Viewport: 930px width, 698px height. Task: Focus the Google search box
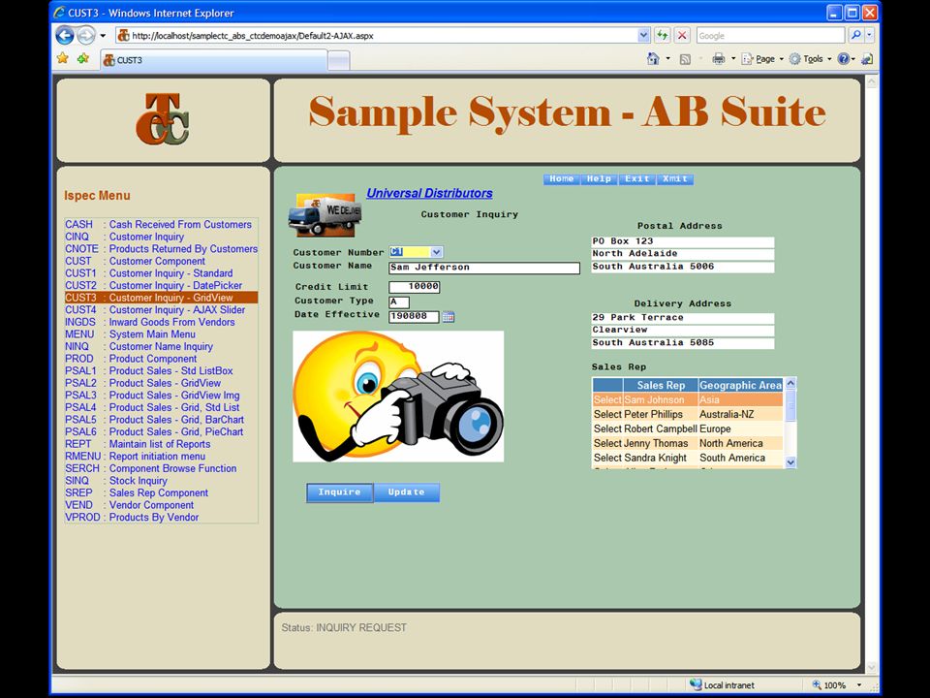[x=771, y=36]
